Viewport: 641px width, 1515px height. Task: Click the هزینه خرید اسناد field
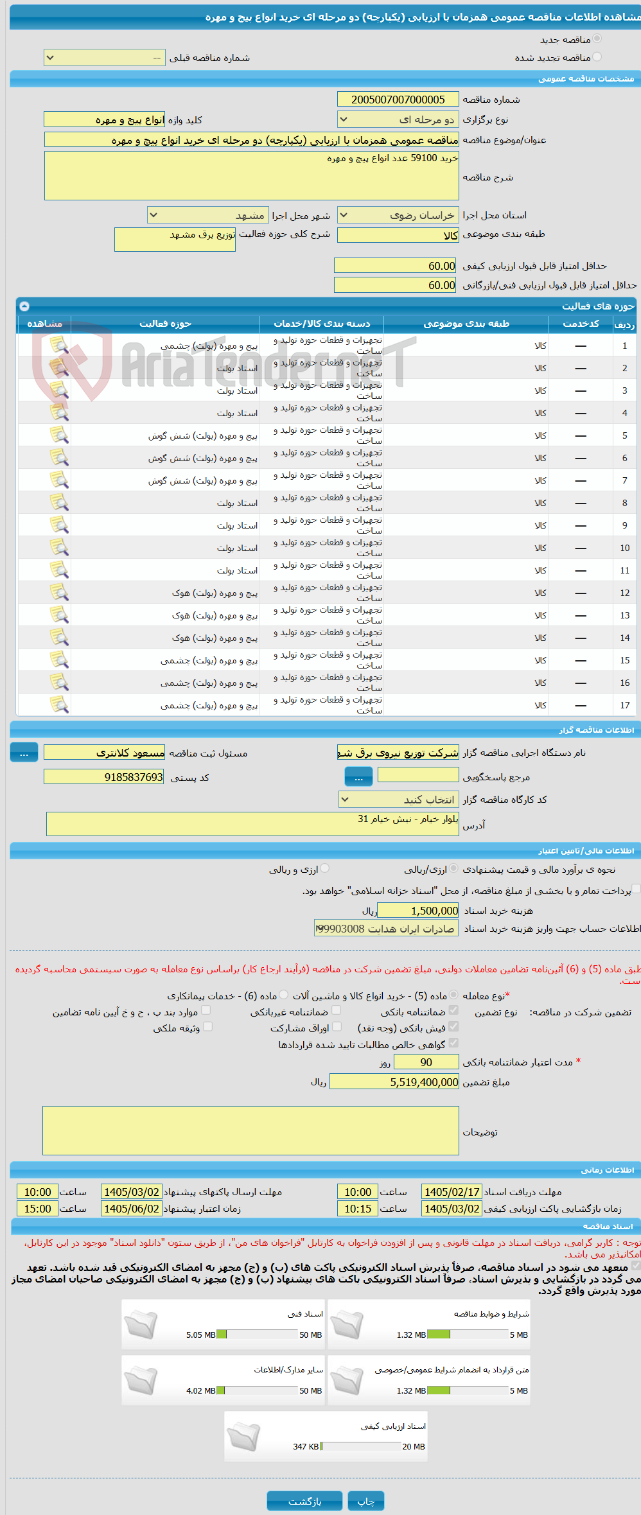click(x=418, y=910)
